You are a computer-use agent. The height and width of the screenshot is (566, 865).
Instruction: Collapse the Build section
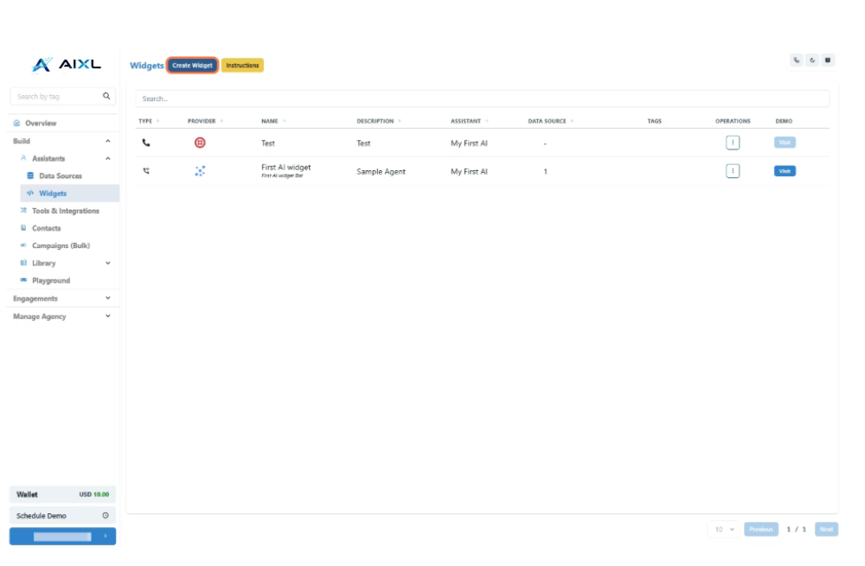pos(107,141)
